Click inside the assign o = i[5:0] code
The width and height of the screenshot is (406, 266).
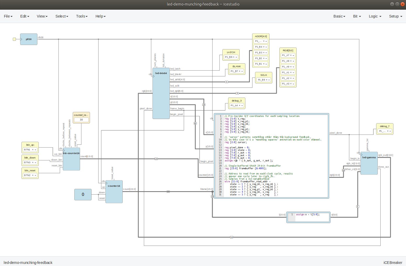[308, 214]
